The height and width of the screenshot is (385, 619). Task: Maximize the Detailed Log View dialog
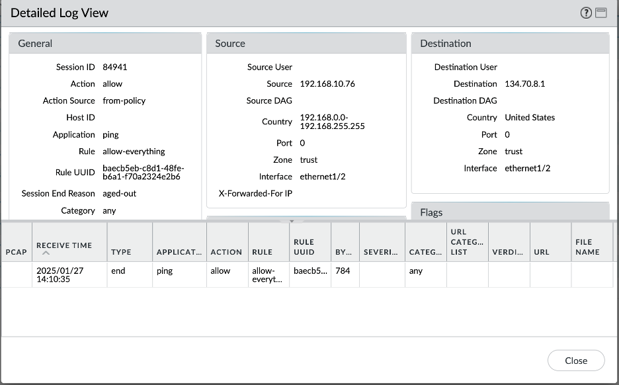click(x=601, y=13)
